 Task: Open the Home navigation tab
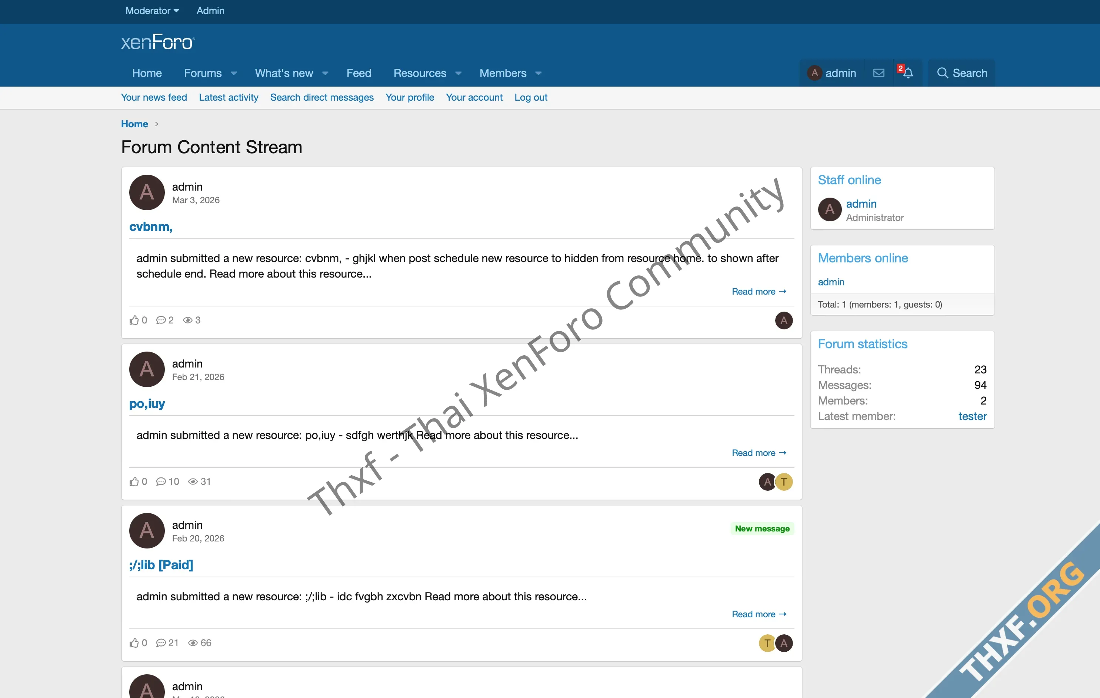(147, 73)
